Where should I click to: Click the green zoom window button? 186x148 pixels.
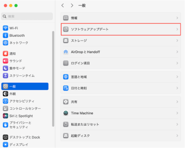pyautogui.click(x=16, y=6)
